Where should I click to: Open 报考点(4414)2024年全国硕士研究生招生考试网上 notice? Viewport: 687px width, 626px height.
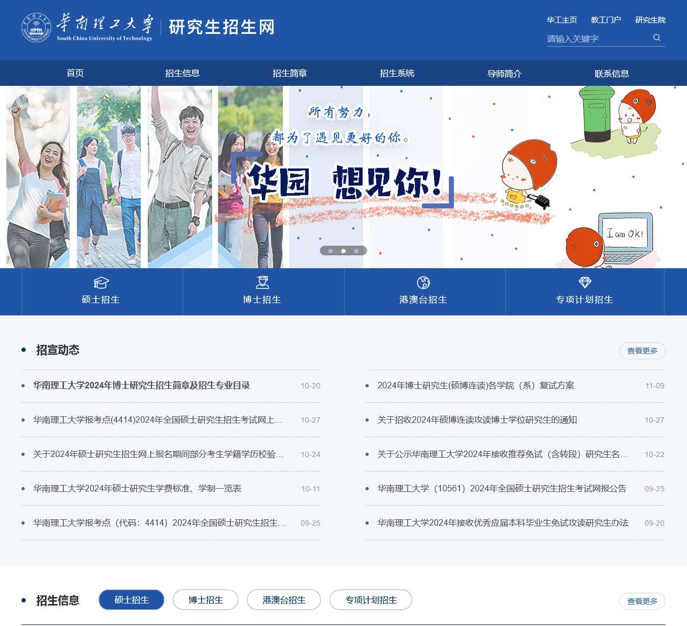click(x=158, y=419)
